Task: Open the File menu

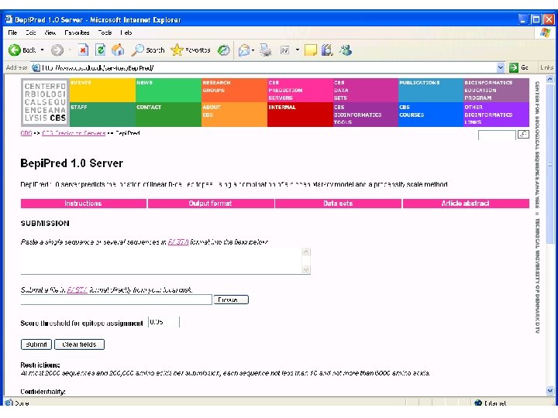Action: tap(12, 33)
